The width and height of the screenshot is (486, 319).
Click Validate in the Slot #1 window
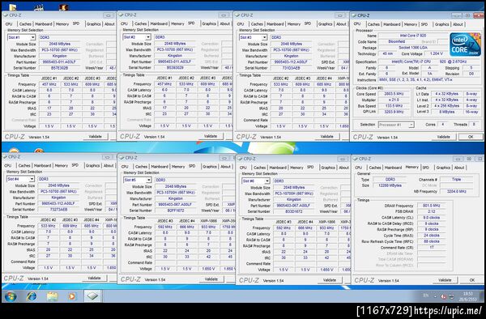(96, 136)
